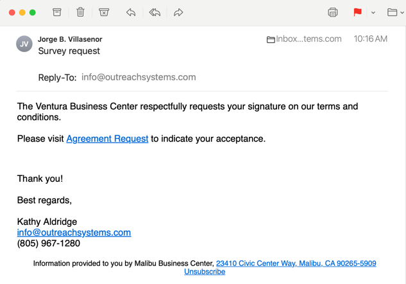Click the Reply All arrows icon
The image size is (406, 284).
155,12
